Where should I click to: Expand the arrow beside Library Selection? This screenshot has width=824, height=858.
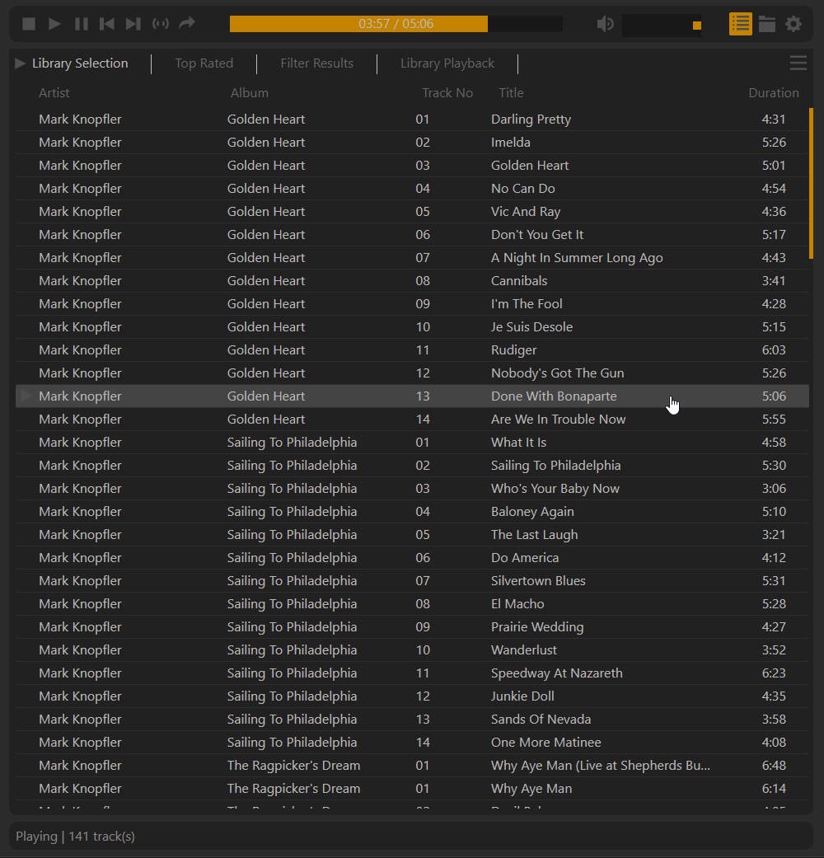[x=21, y=63]
